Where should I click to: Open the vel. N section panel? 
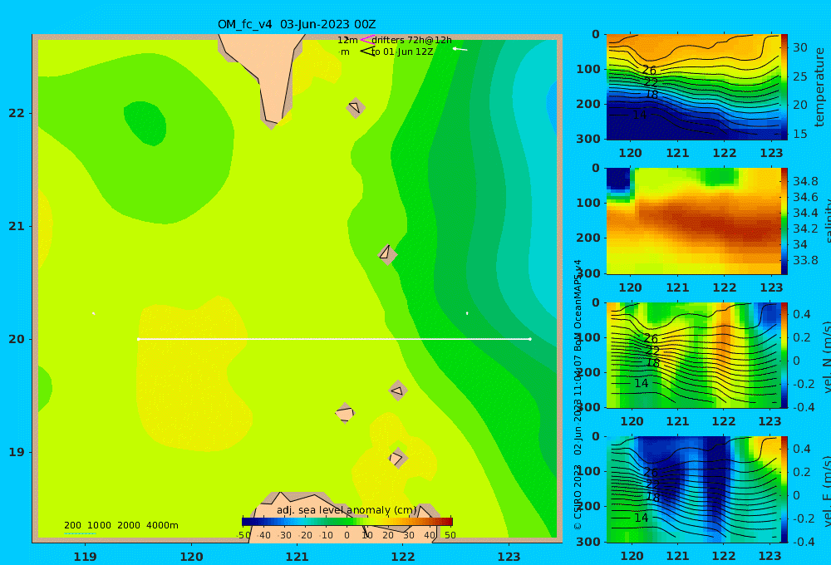click(693, 355)
